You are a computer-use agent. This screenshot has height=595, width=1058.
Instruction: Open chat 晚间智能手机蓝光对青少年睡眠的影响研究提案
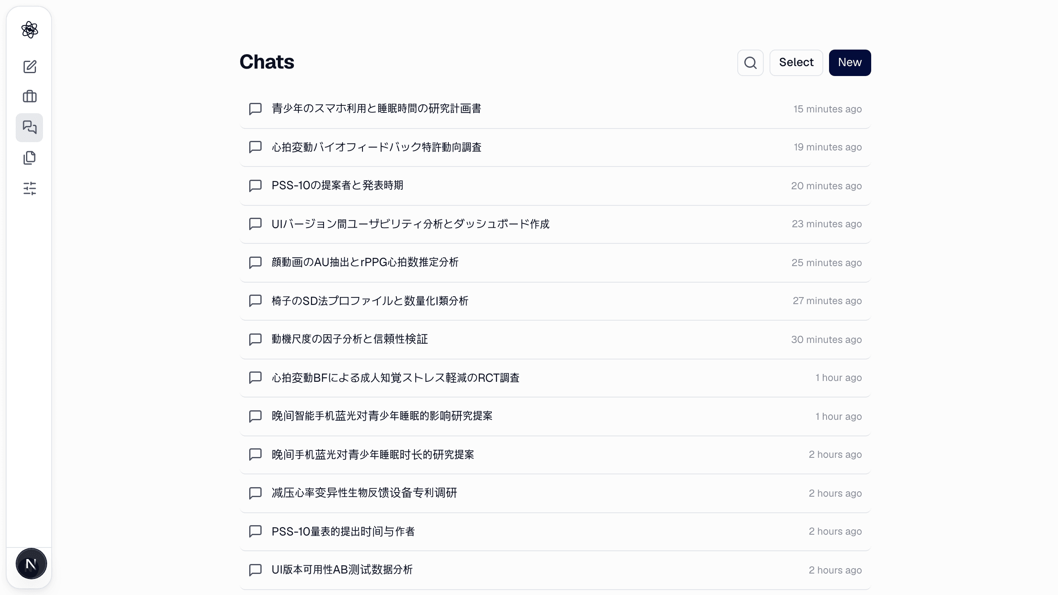click(555, 416)
